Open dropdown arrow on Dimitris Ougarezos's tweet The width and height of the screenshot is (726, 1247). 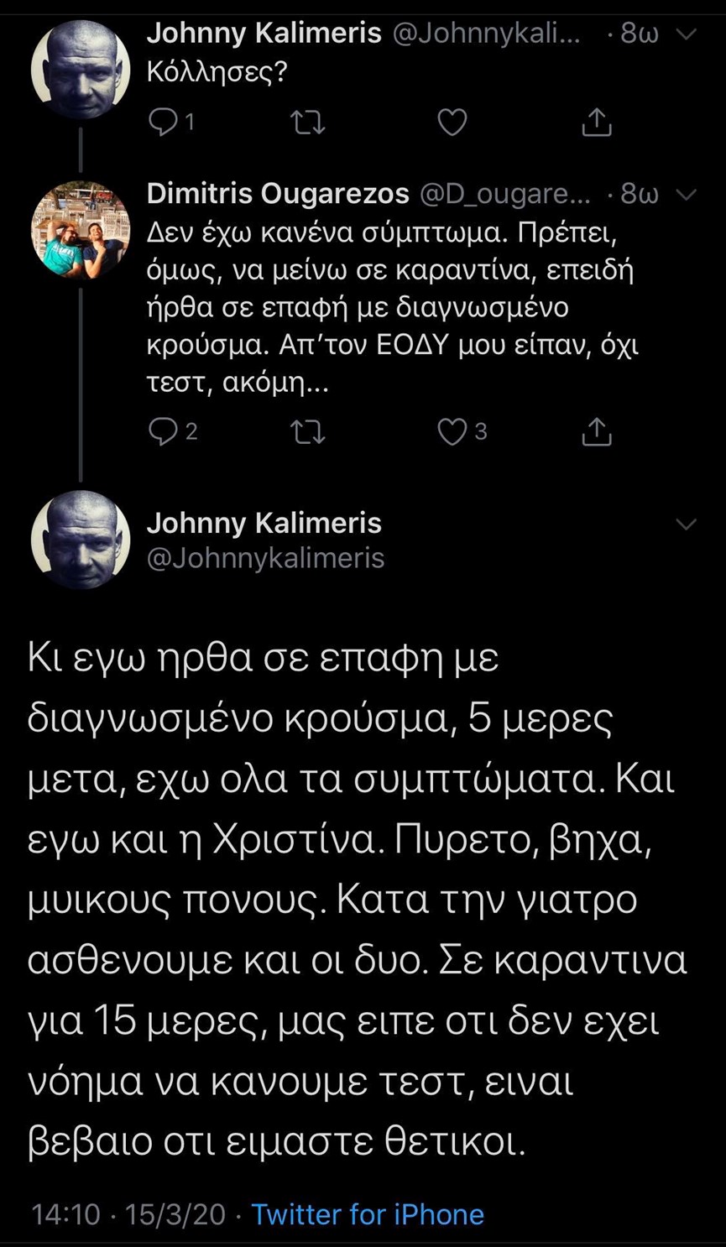[687, 195]
